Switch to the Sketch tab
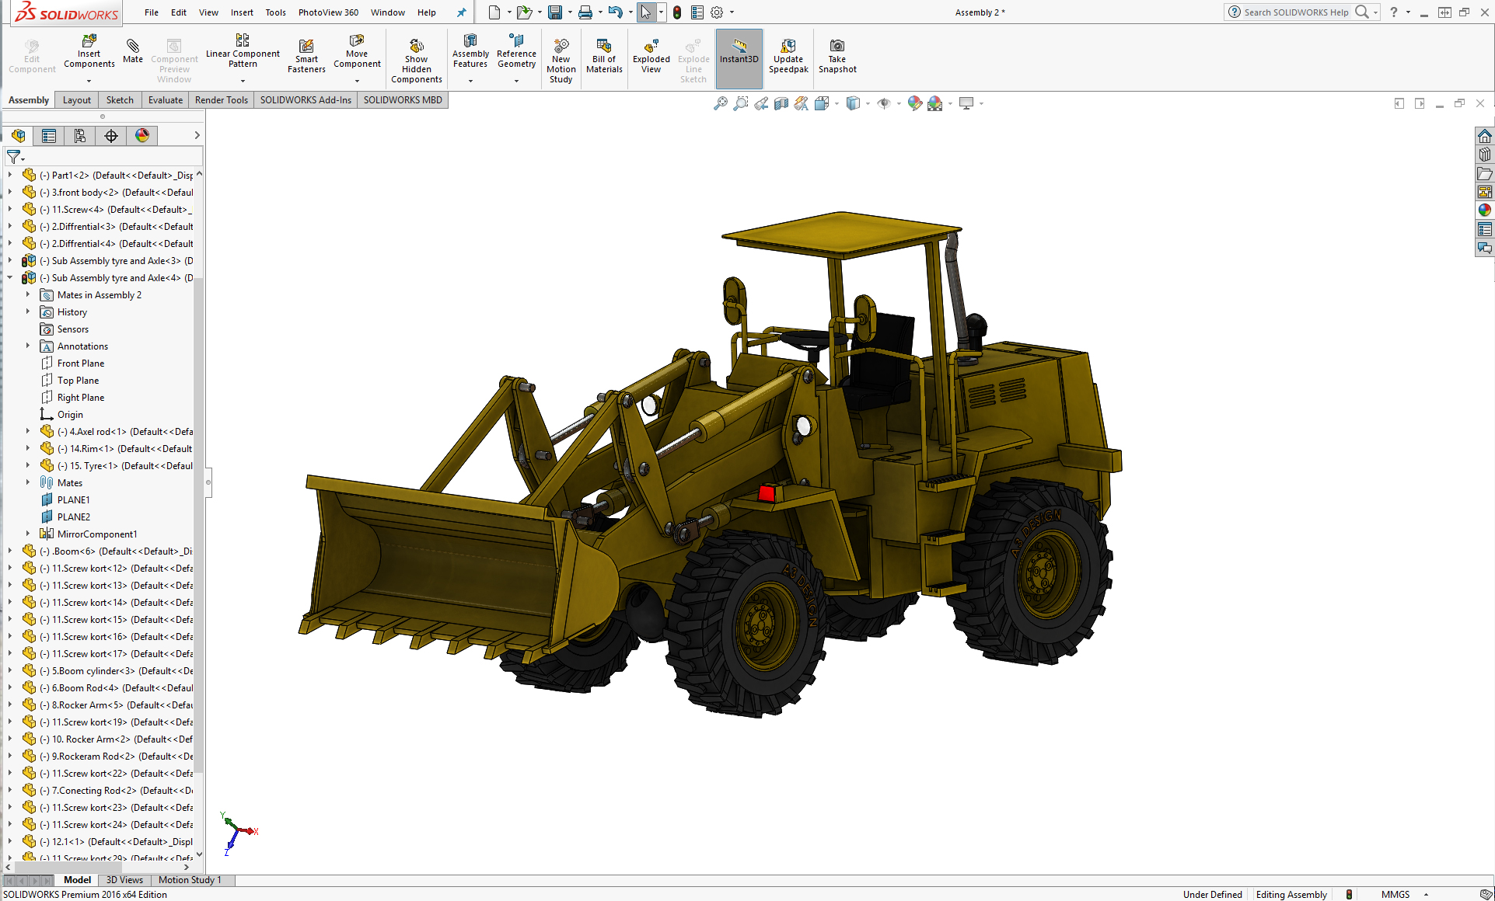1495x901 pixels. [120, 100]
